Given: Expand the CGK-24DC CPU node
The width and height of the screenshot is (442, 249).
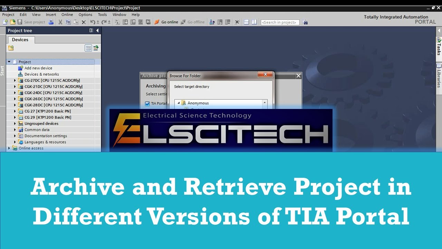Looking at the screenshot, I should tap(15, 93).
